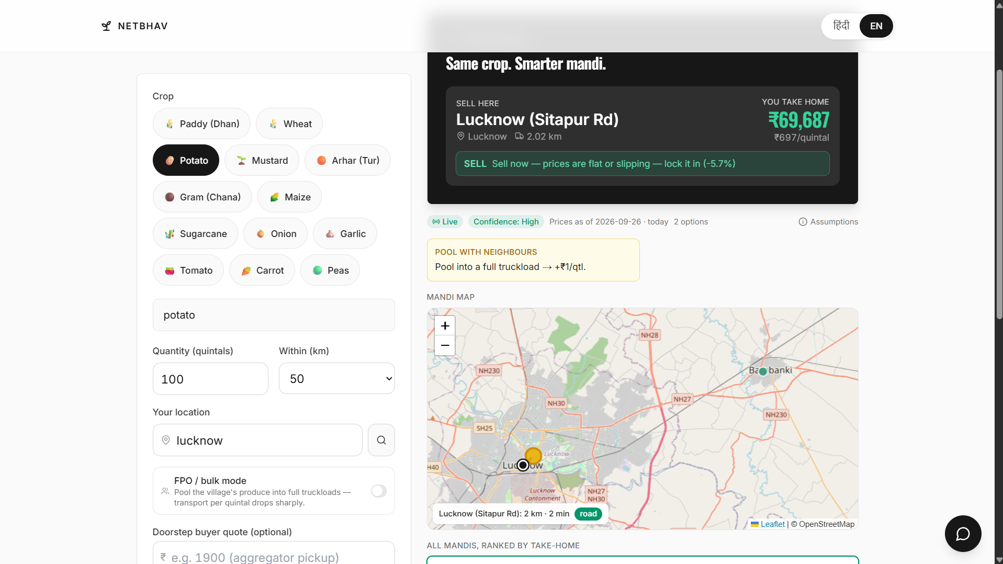Click the Lucknow (Sitapur Rd) mandi title
The width and height of the screenshot is (1003, 564).
[x=537, y=119]
